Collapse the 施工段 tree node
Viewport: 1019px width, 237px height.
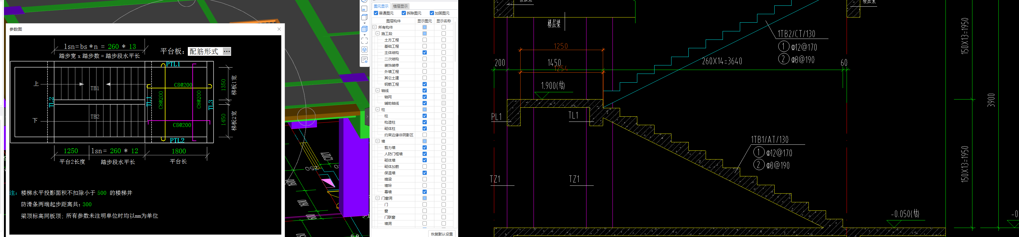[x=377, y=33]
